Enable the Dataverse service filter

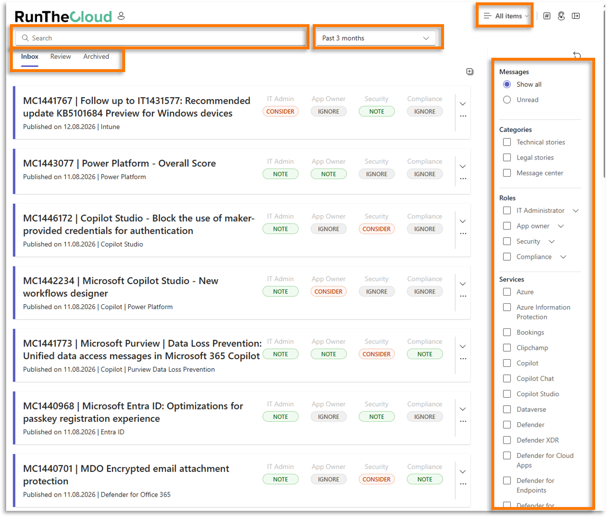coord(507,409)
